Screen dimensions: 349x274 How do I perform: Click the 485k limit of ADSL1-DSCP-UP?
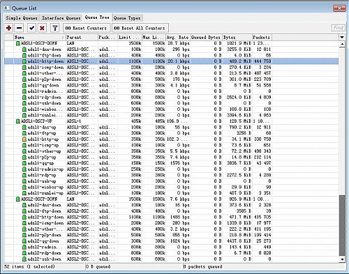(x=136, y=121)
